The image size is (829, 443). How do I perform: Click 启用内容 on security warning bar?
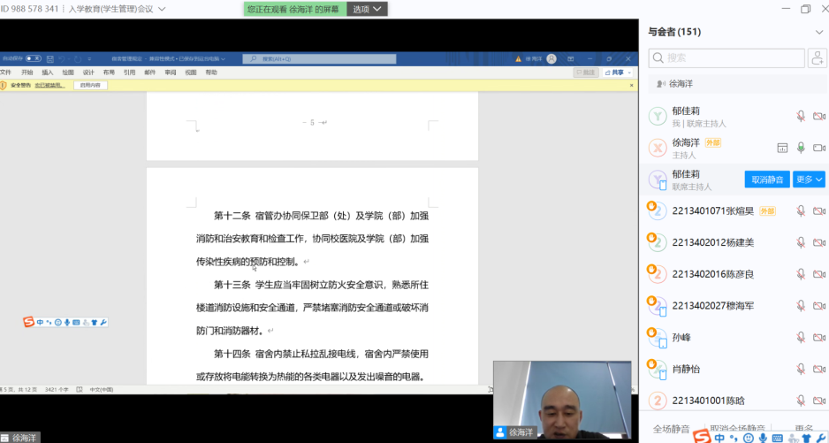(x=90, y=86)
